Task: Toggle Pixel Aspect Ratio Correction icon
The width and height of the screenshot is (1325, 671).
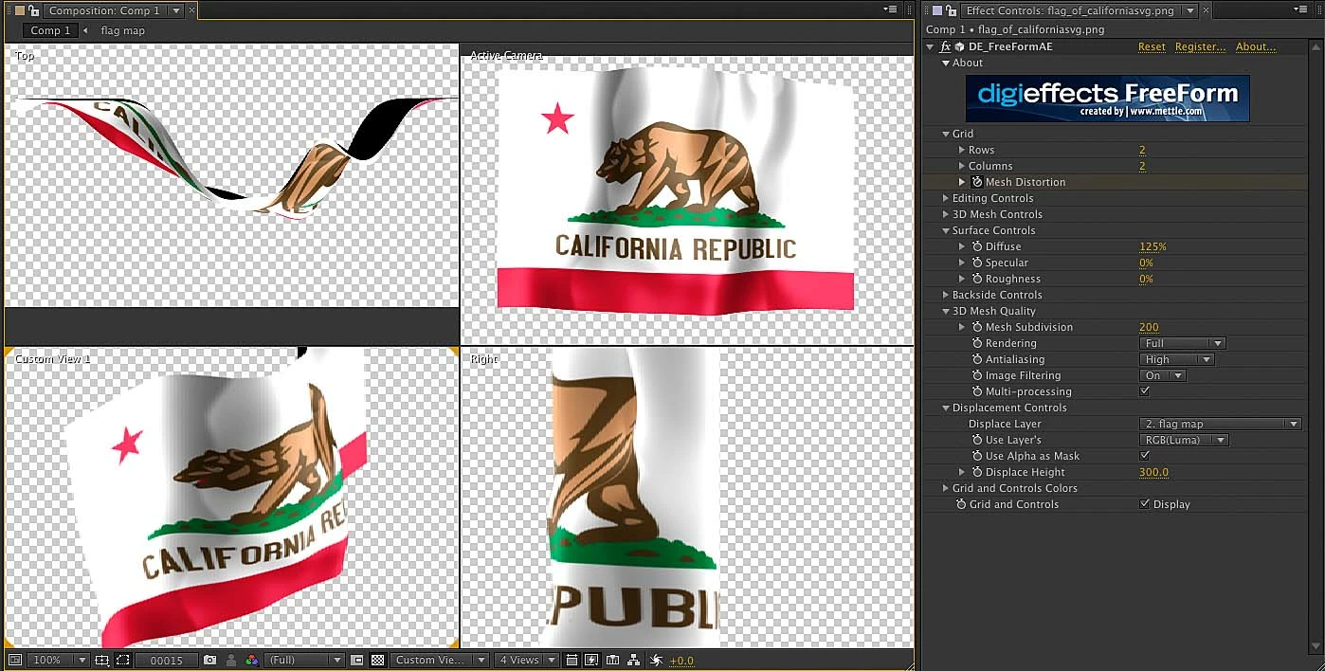Action: [572, 660]
